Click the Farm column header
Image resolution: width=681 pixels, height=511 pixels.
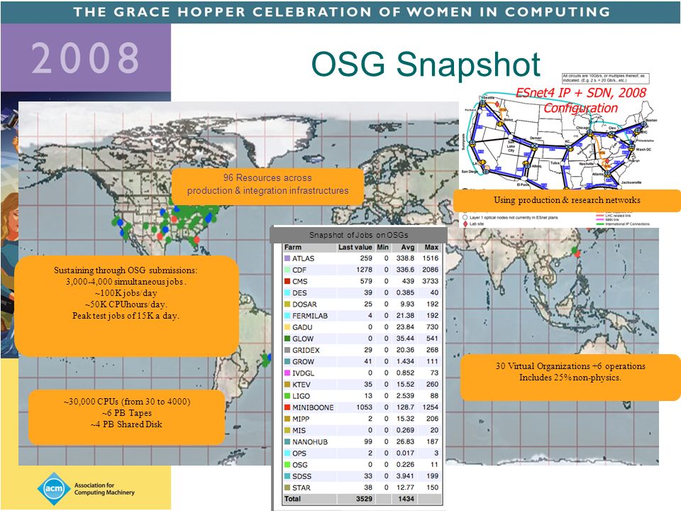pos(293,247)
